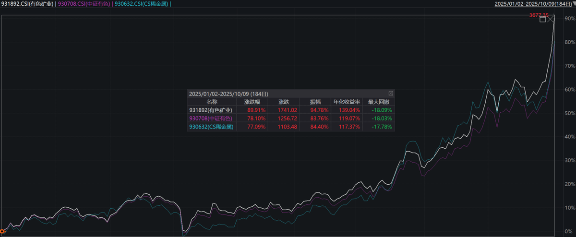
Task: Click the 涨跌 column header
Action: point(284,102)
